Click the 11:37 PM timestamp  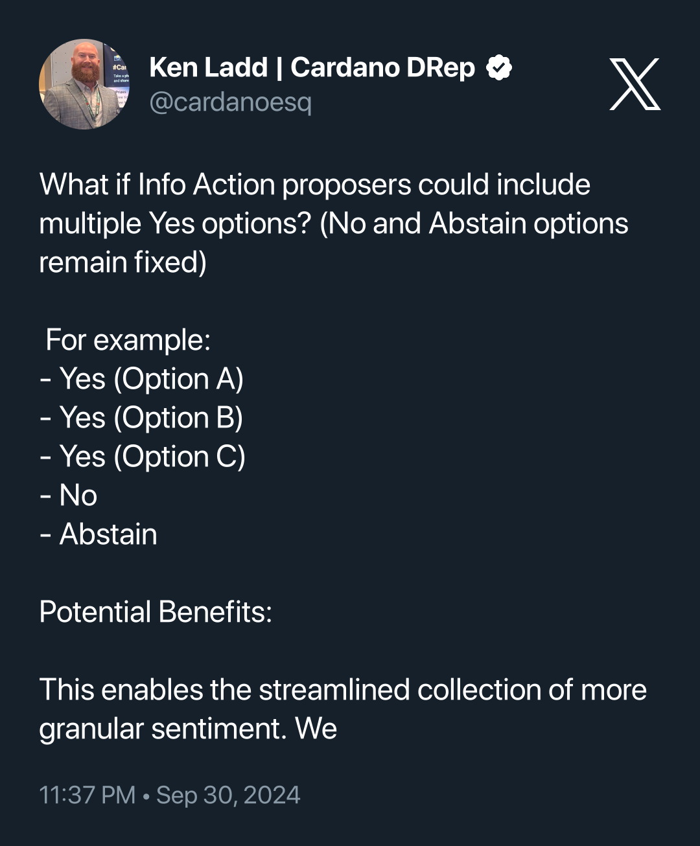(87, 795)
